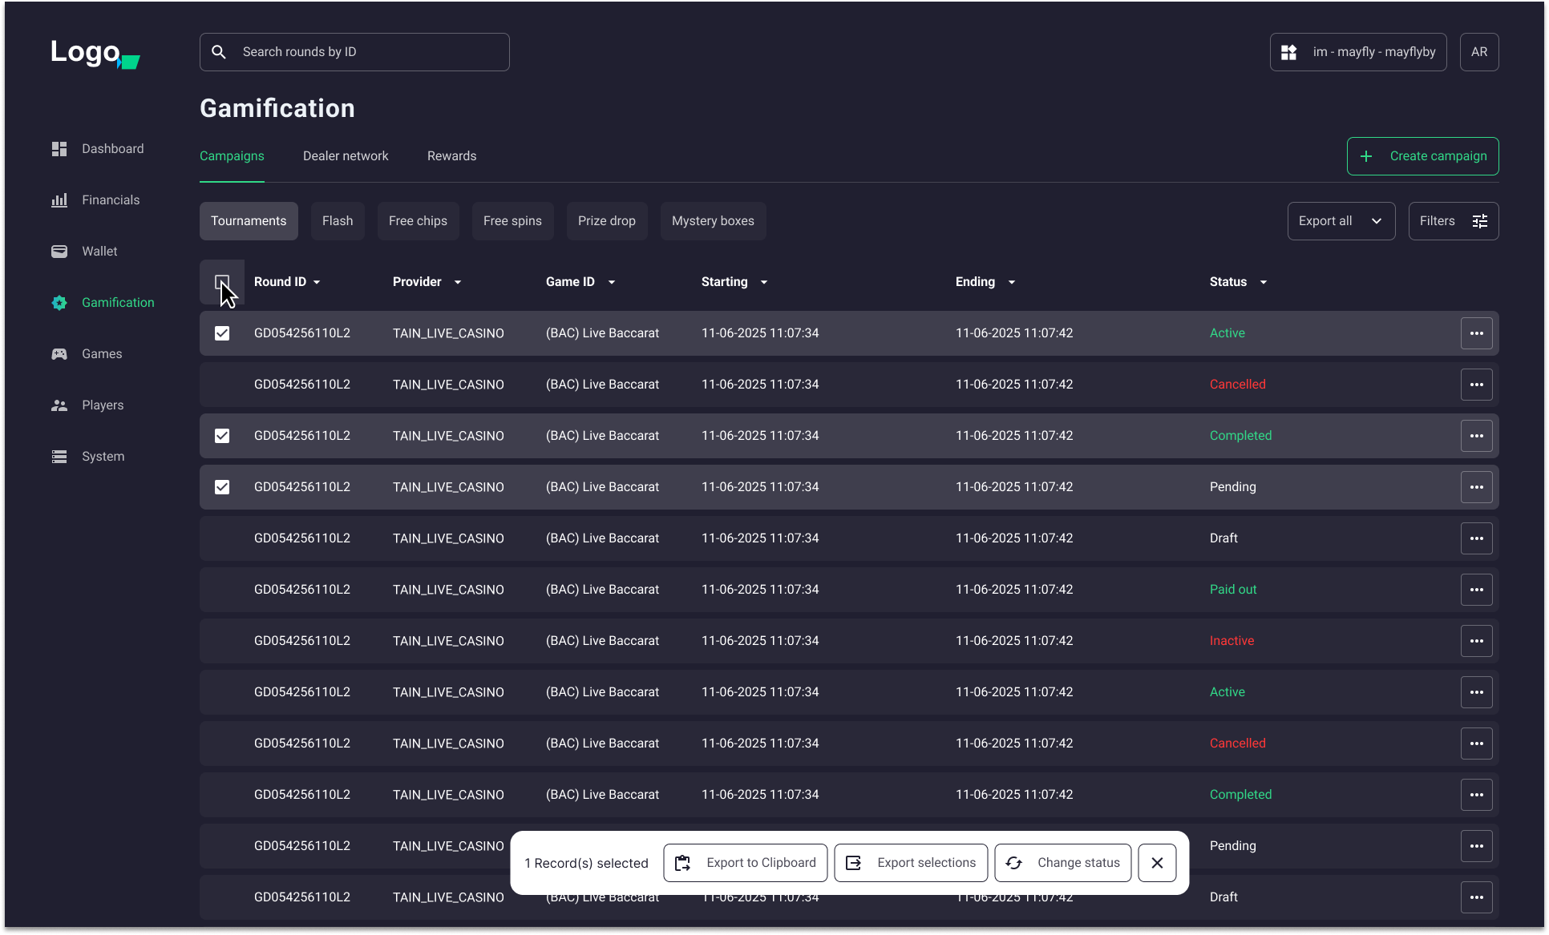Open the Export all dropdown
Screen dimensions: 1549x935
point(1341,220)
